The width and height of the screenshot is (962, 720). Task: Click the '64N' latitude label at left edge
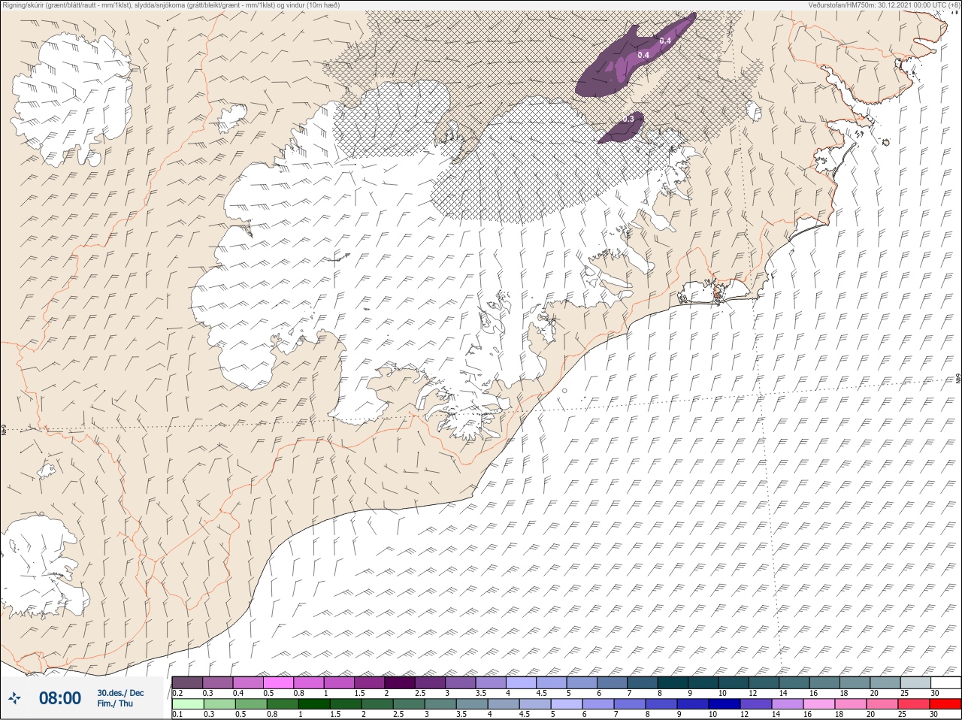point(5,431)
